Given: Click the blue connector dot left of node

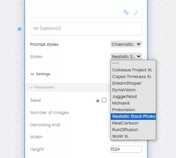Looking at the screenshot, I should (x=20, y=29).
